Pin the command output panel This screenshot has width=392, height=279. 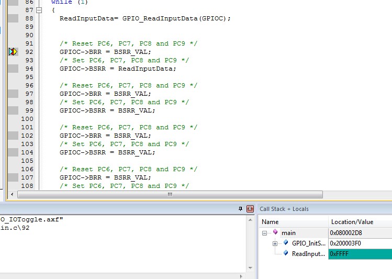click(241, 209)
